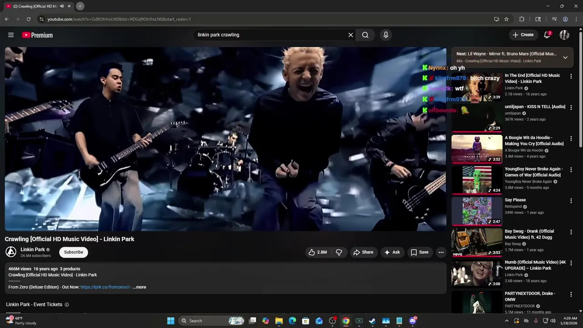Install app icon in the address bar

click(x=496, y=19)
